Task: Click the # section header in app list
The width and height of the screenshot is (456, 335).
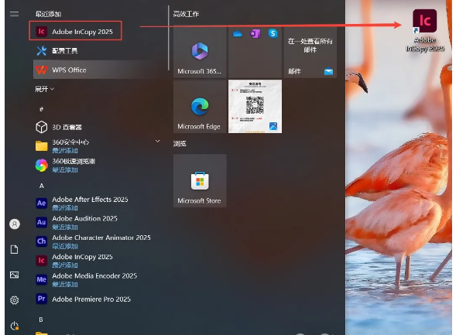Action: point(41,109)
